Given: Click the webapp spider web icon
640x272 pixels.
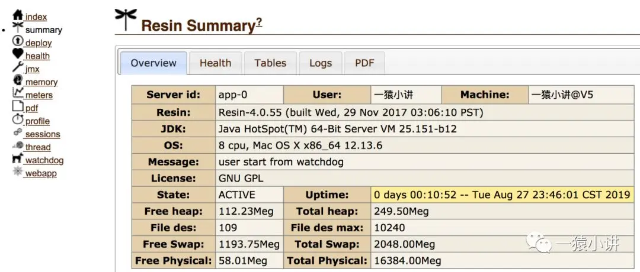Looking at the screenshot, I should pos(18,171).
